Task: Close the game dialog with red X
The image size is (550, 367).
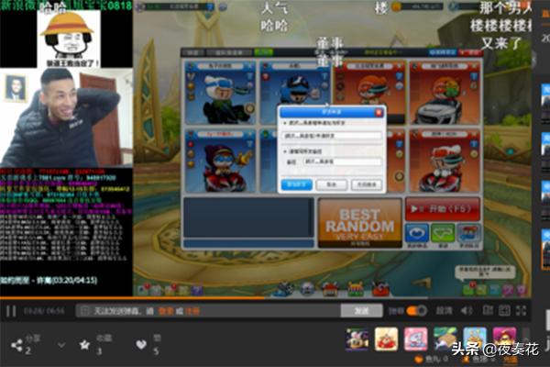Action: 379,112
